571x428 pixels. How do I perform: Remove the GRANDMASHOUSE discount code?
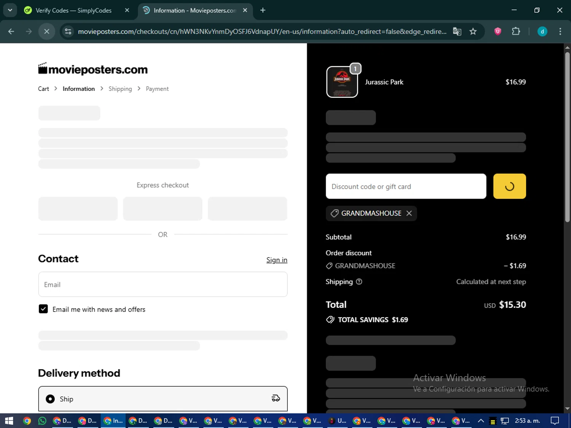point(409,213)
